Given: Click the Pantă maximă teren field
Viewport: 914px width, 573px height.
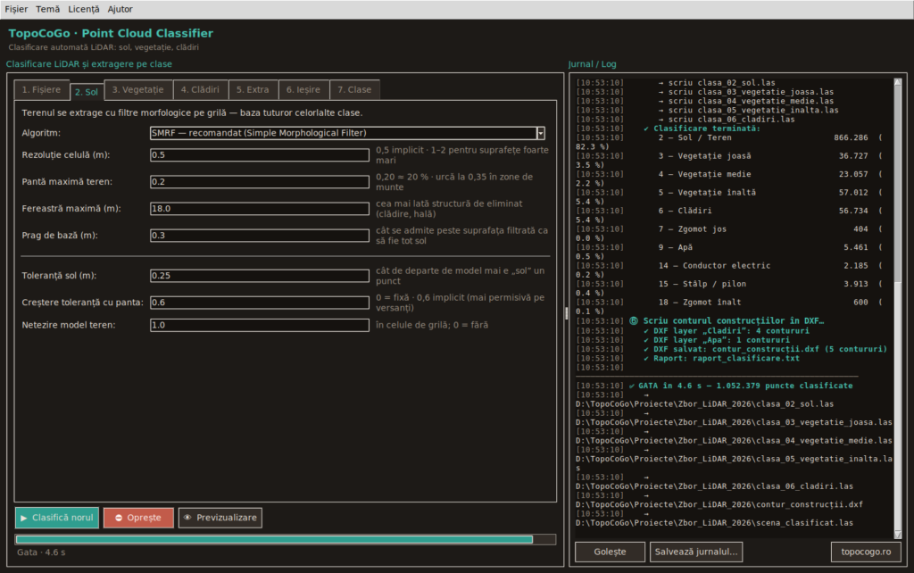Looking at the screenshot, I should (x=260, y=182).
